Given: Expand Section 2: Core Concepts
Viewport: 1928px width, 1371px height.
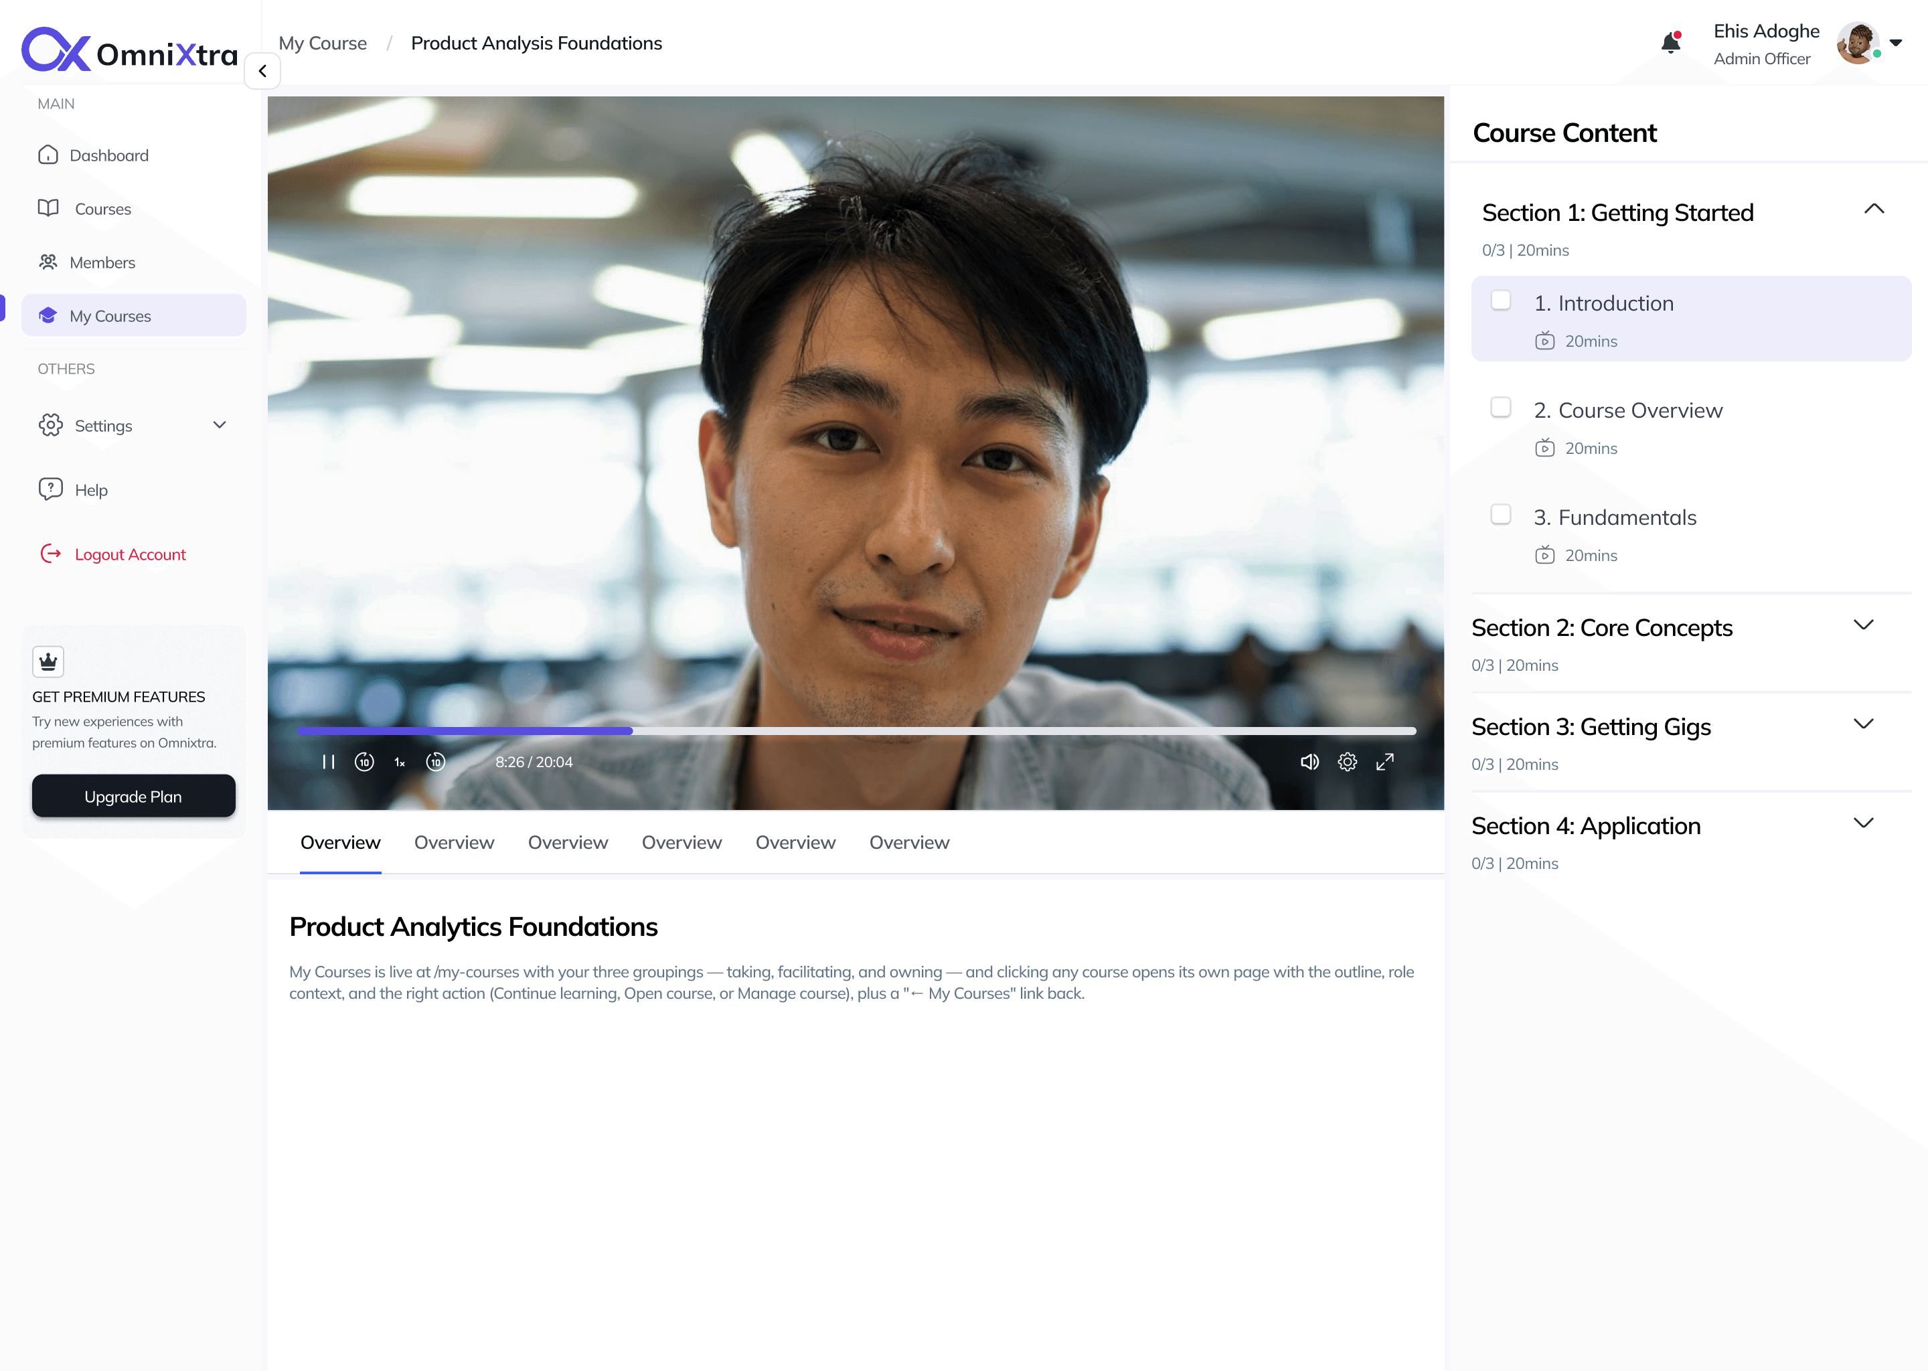Looking at the screenshot, I should [x=1863, y=625].
